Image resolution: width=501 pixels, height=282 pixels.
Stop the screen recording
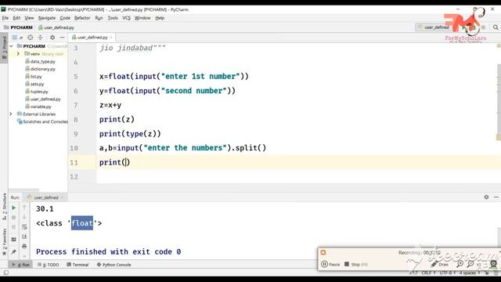click(356, 265)
